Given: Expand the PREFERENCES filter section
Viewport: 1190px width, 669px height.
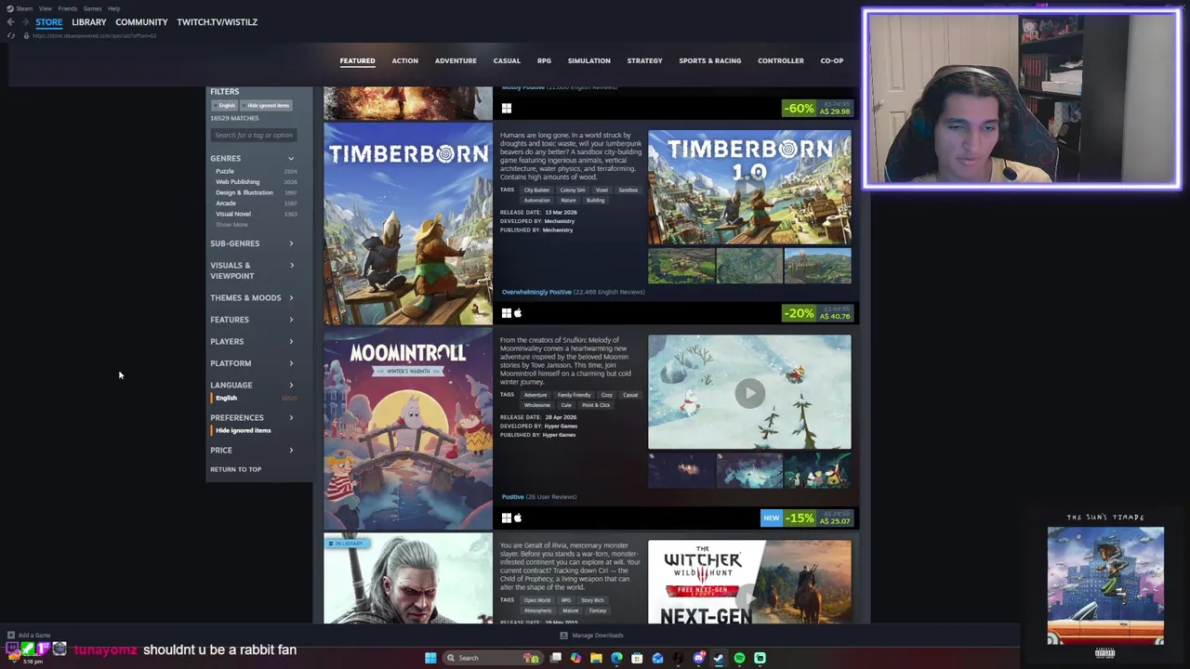Looking at the screenshot, I should pos(252,418).
